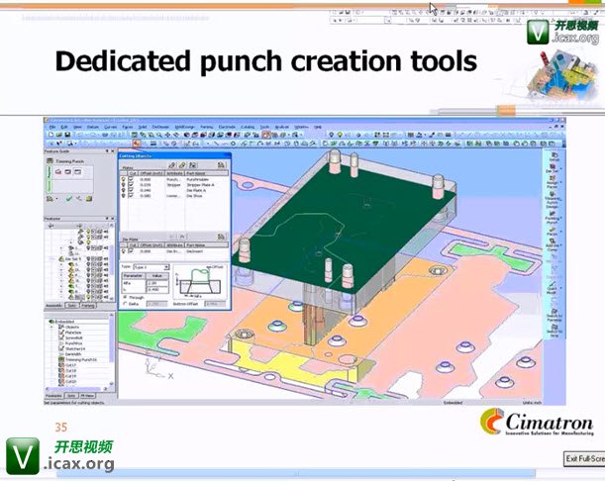This screenshot has width=605, height=481.
Task: Click second icon above Plates table
Action: [182, 165]
